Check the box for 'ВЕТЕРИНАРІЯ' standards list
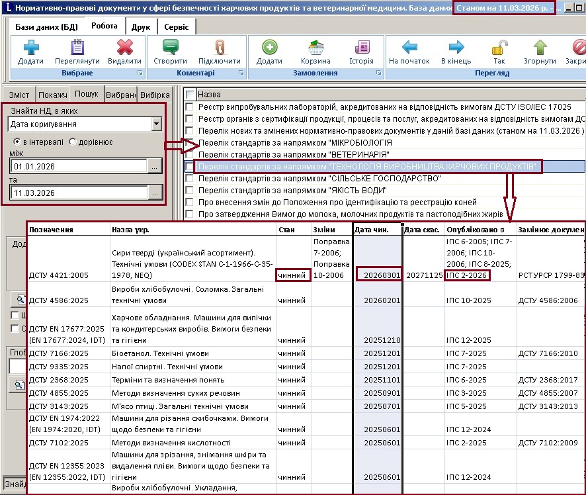586x495 pixels. point(190,154)
